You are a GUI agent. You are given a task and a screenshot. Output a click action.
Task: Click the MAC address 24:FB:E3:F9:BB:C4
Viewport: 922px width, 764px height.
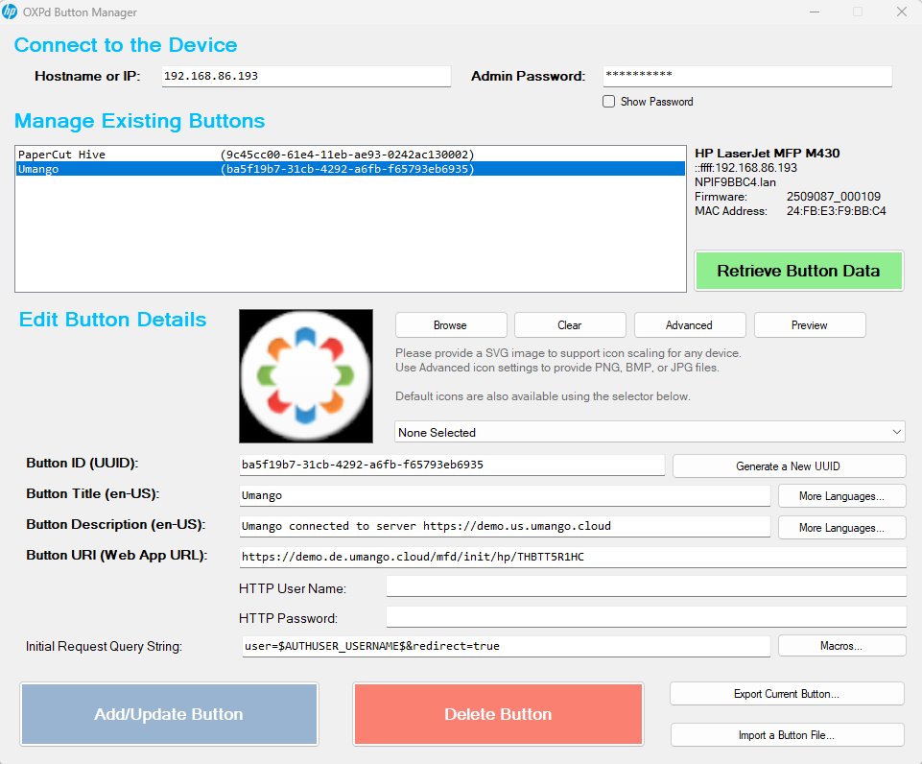[837, 211]
